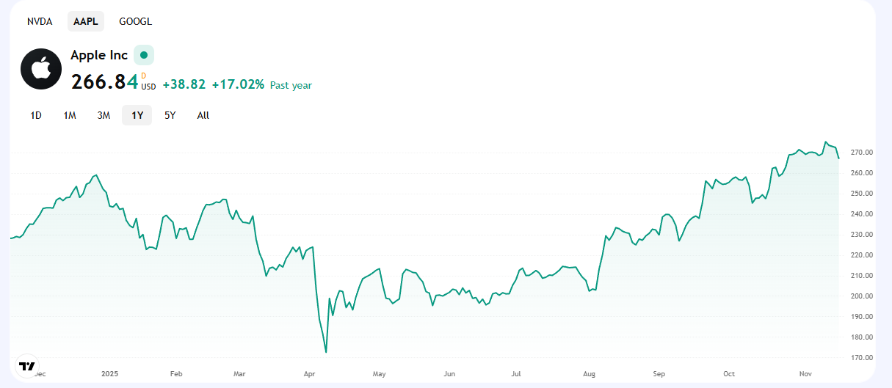Open the GOOGL tab
This screenshot has height=388, width=892.
[x=135, y=21]
